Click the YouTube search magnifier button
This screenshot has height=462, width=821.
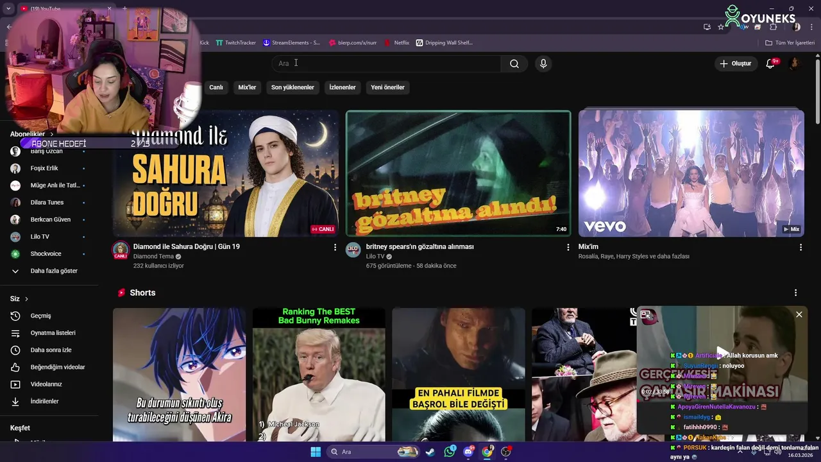click(x=514, y=64)
